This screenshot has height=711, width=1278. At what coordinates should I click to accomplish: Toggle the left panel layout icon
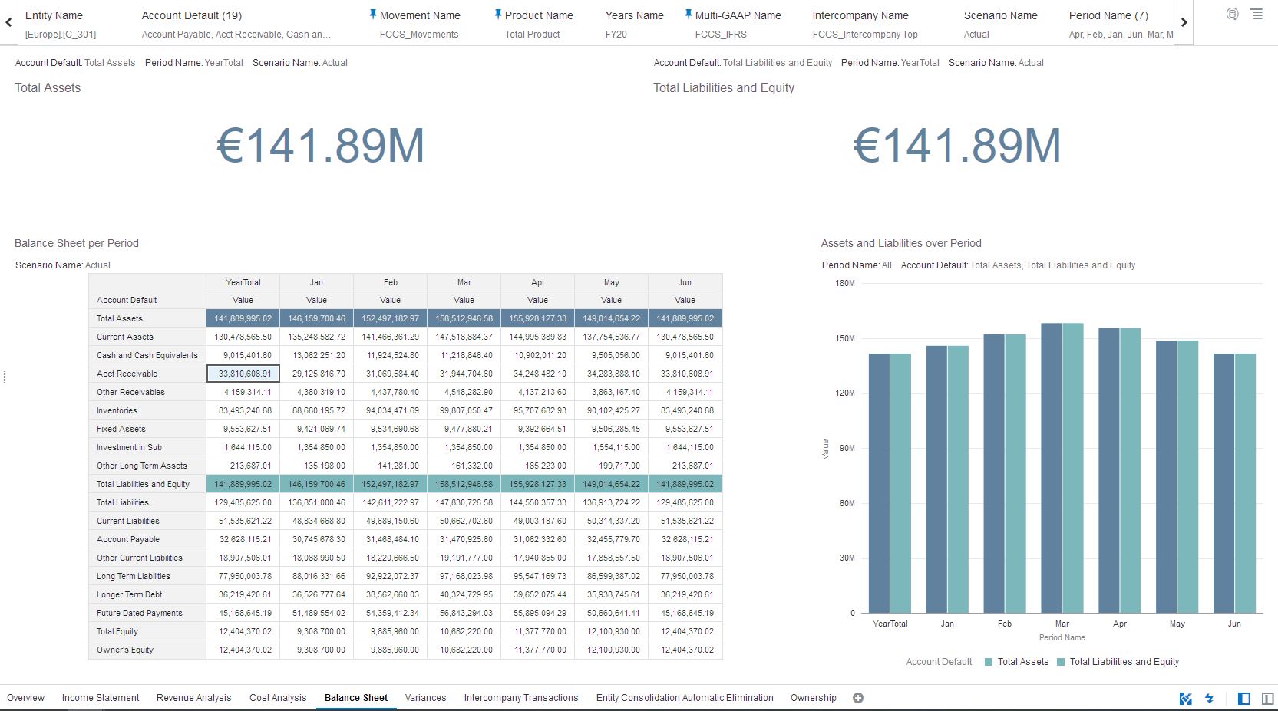tap(1244, 698)
